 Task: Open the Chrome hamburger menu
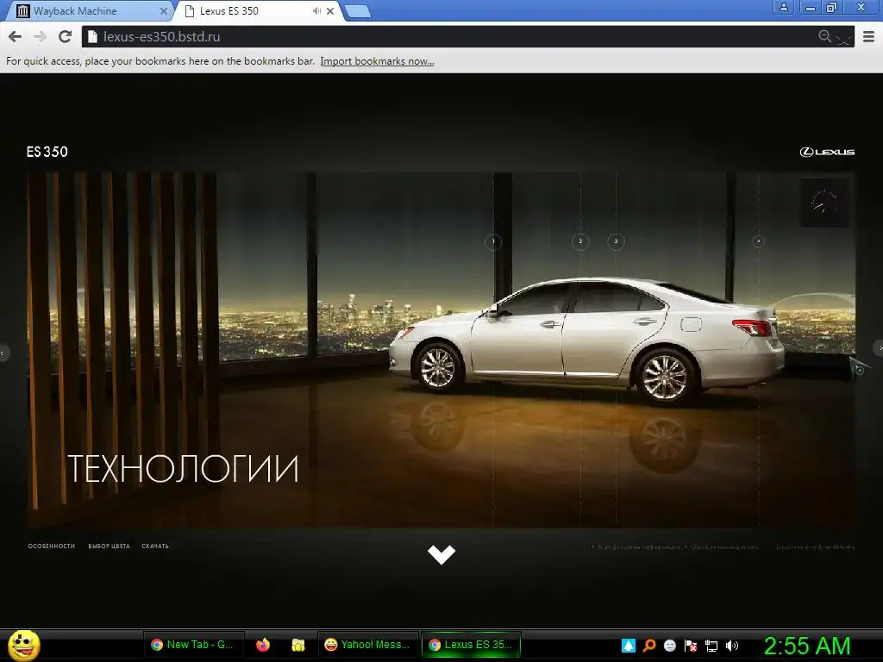(869, 36)
